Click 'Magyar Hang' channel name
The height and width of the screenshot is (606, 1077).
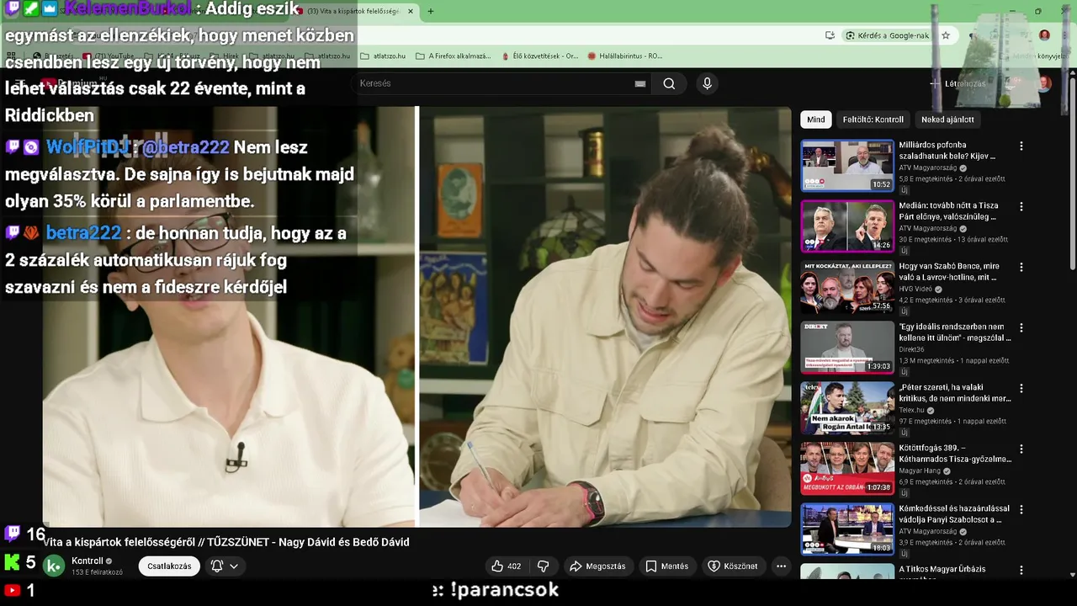pos(920,471)
